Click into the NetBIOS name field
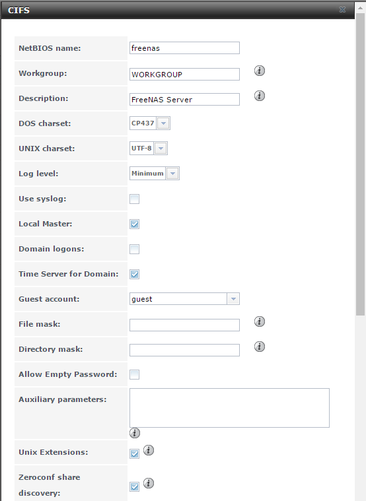Screen dimensions: 366x501 click(184, 48)
